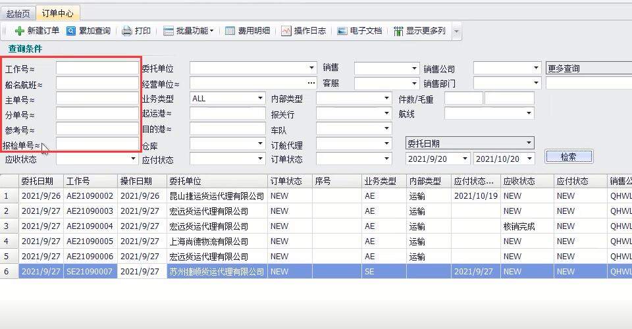Viewport: 632px width, 329px height.
Task: Click the 打印 printer icon
Action: click(126, 31)
